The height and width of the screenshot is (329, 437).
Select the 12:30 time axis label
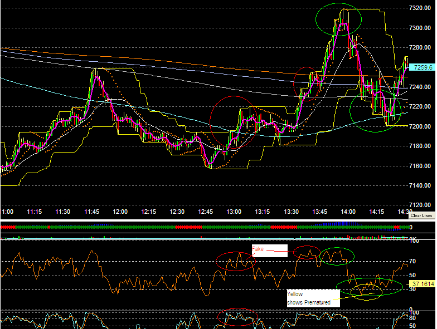[x=177, y=212]
